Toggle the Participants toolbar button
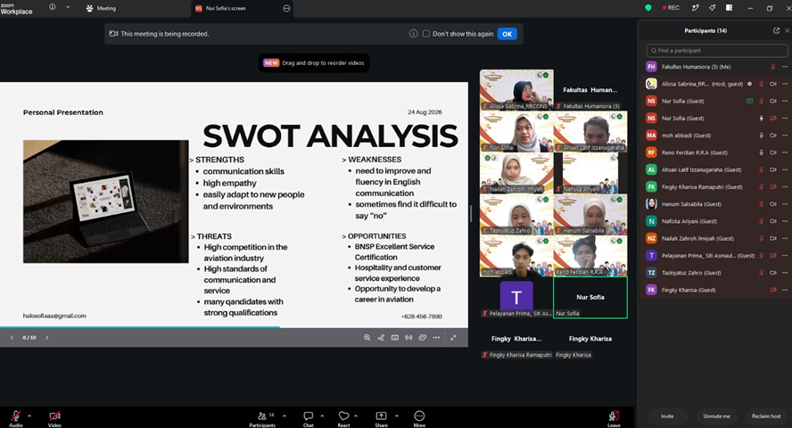The height and width of the screenshot is (428, 792). click(262, 418)
